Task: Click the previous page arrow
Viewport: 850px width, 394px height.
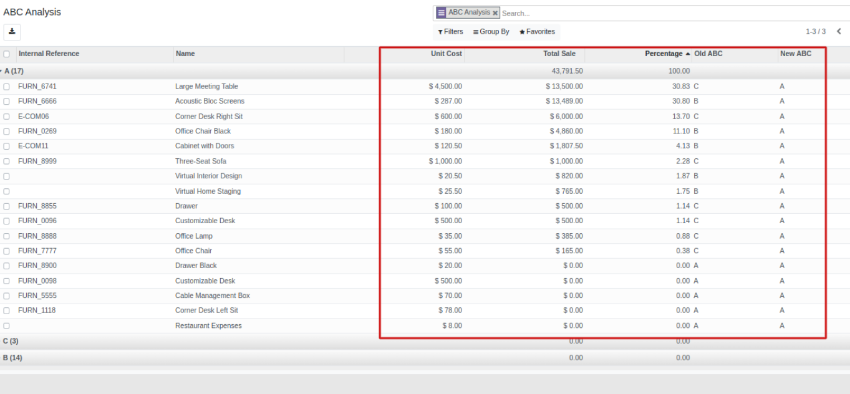Action: (x=839, y=31)
